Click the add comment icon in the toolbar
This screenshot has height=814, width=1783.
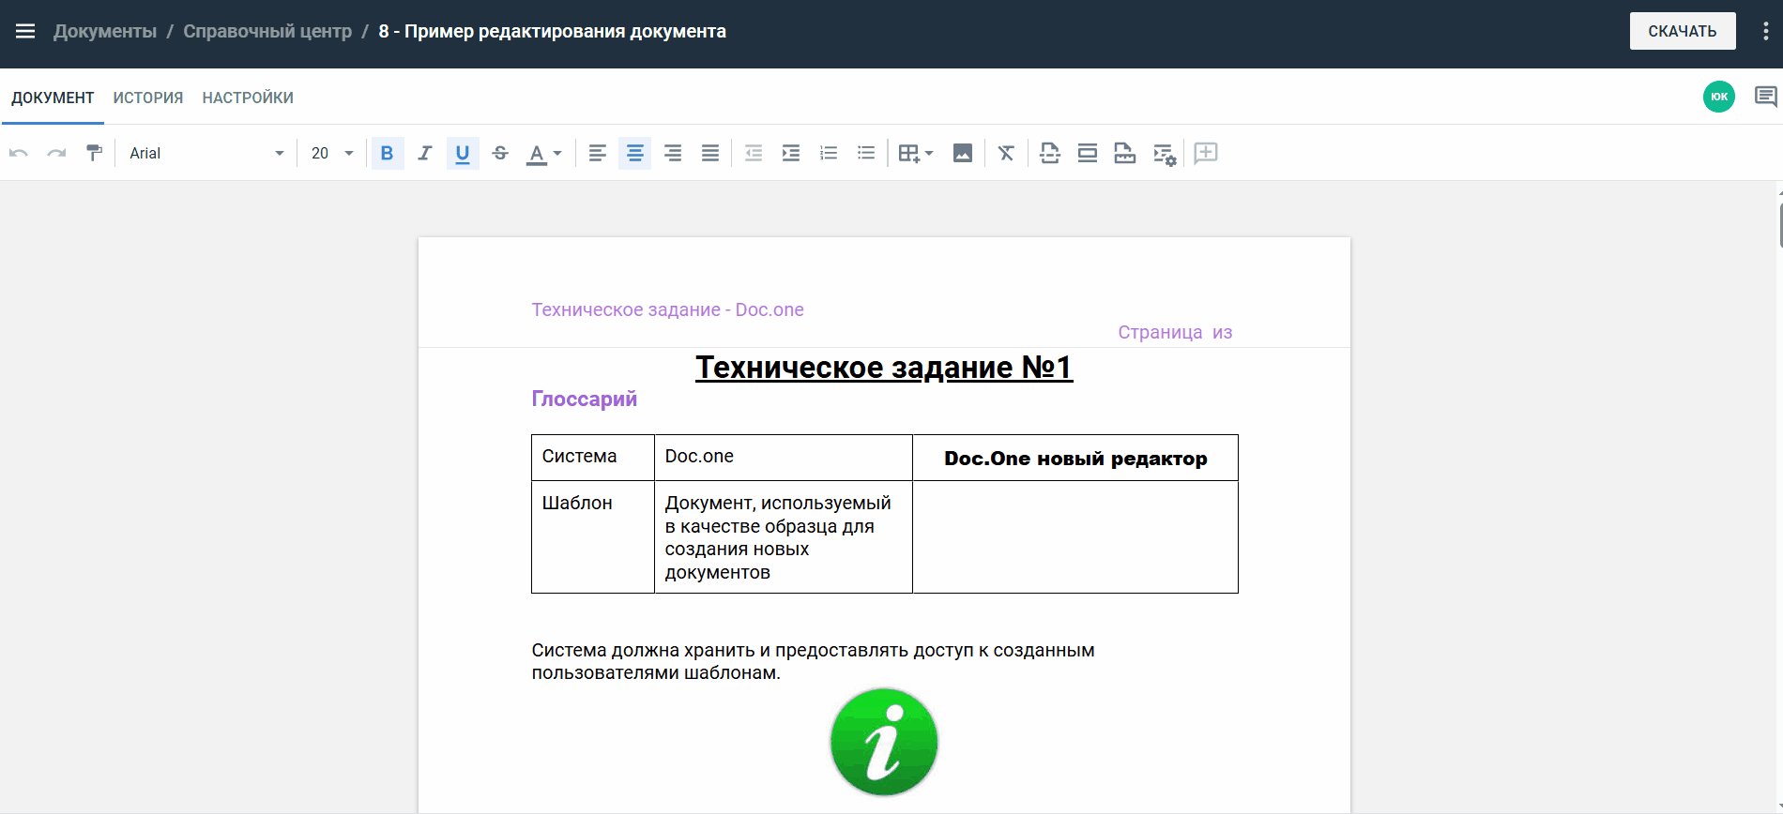tap(1206, 153)
